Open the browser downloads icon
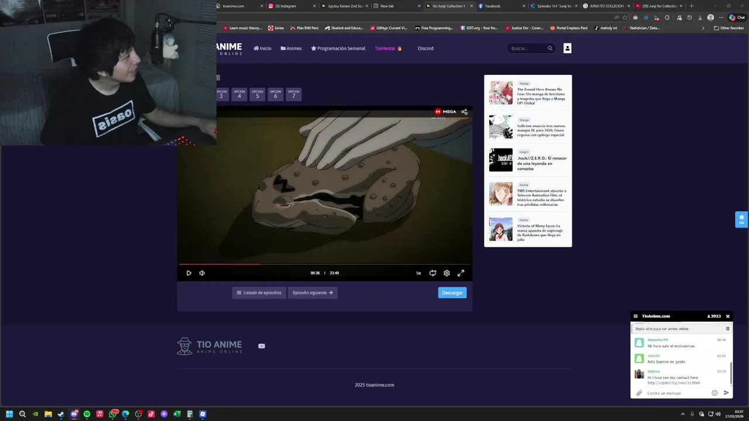The width and height of the screenshot is (749, 421). pos(700,18)
